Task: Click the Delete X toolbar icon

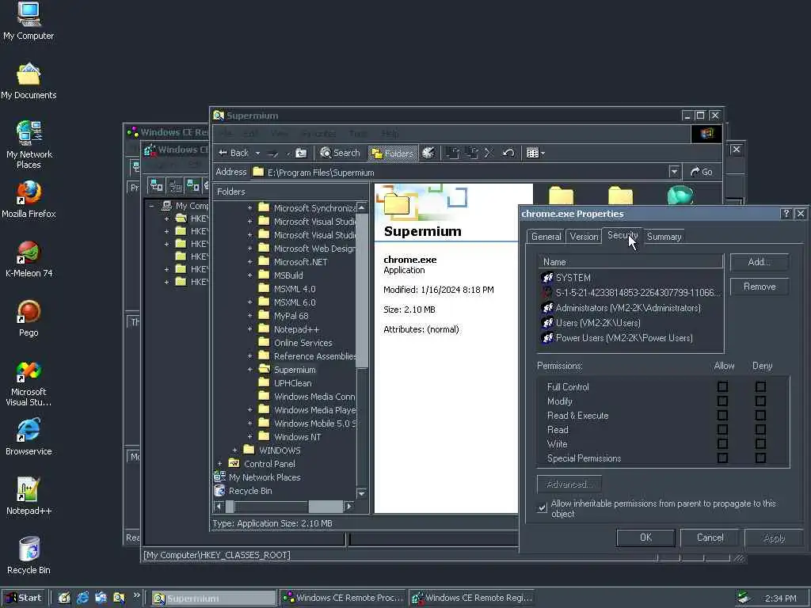Action: (x=489, y=153)
